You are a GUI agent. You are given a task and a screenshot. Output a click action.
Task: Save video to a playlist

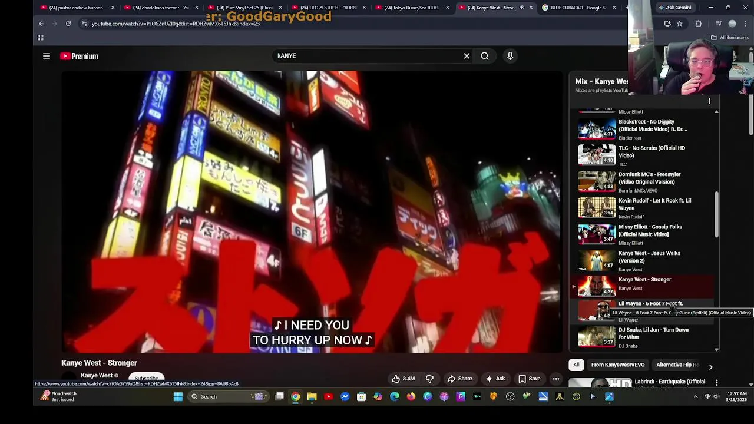pos(529,379)
